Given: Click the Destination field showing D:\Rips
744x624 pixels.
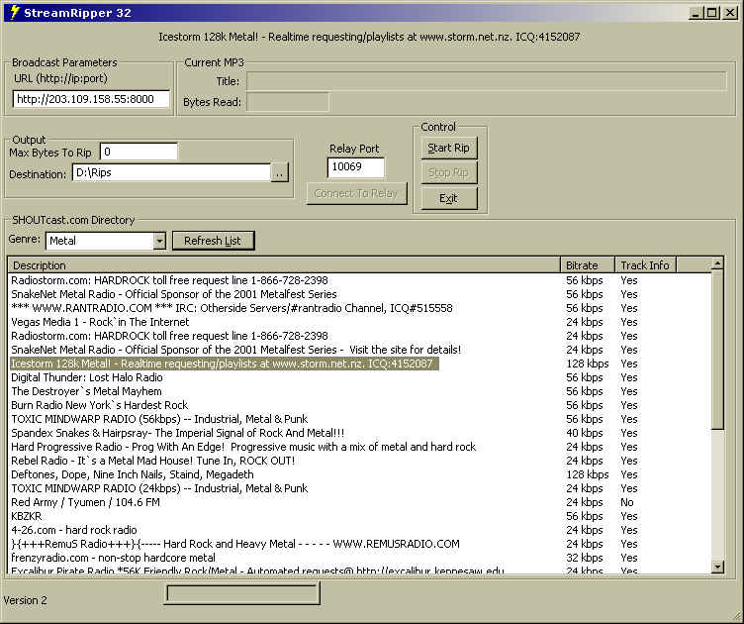Looking at the screenshot, I should click(171, 172).
